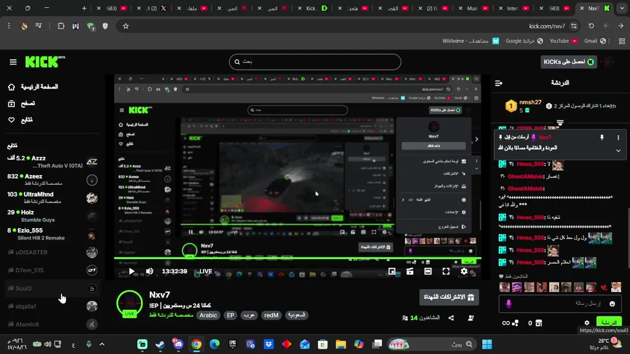The width and height of the screenshot is (630, 354).
Task: Follow the Nxv7 channel icon
Action: click(x=471, y=318)
